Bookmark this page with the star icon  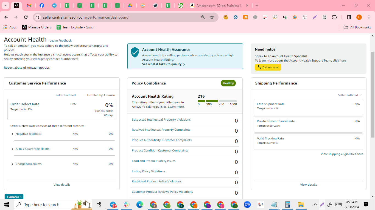click(x=212, y=17)
